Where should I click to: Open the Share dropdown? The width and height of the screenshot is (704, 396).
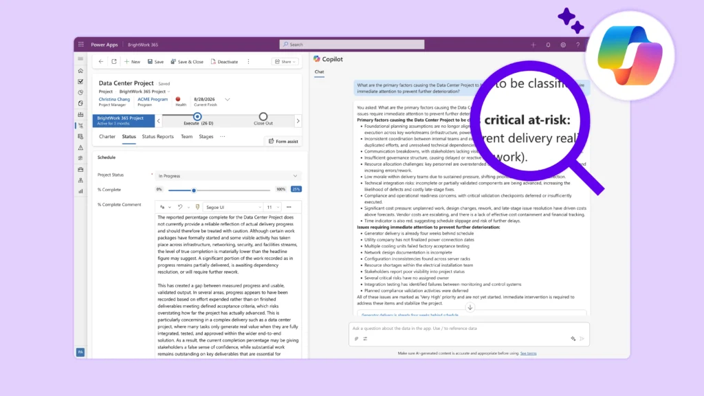tap(285, 61)
